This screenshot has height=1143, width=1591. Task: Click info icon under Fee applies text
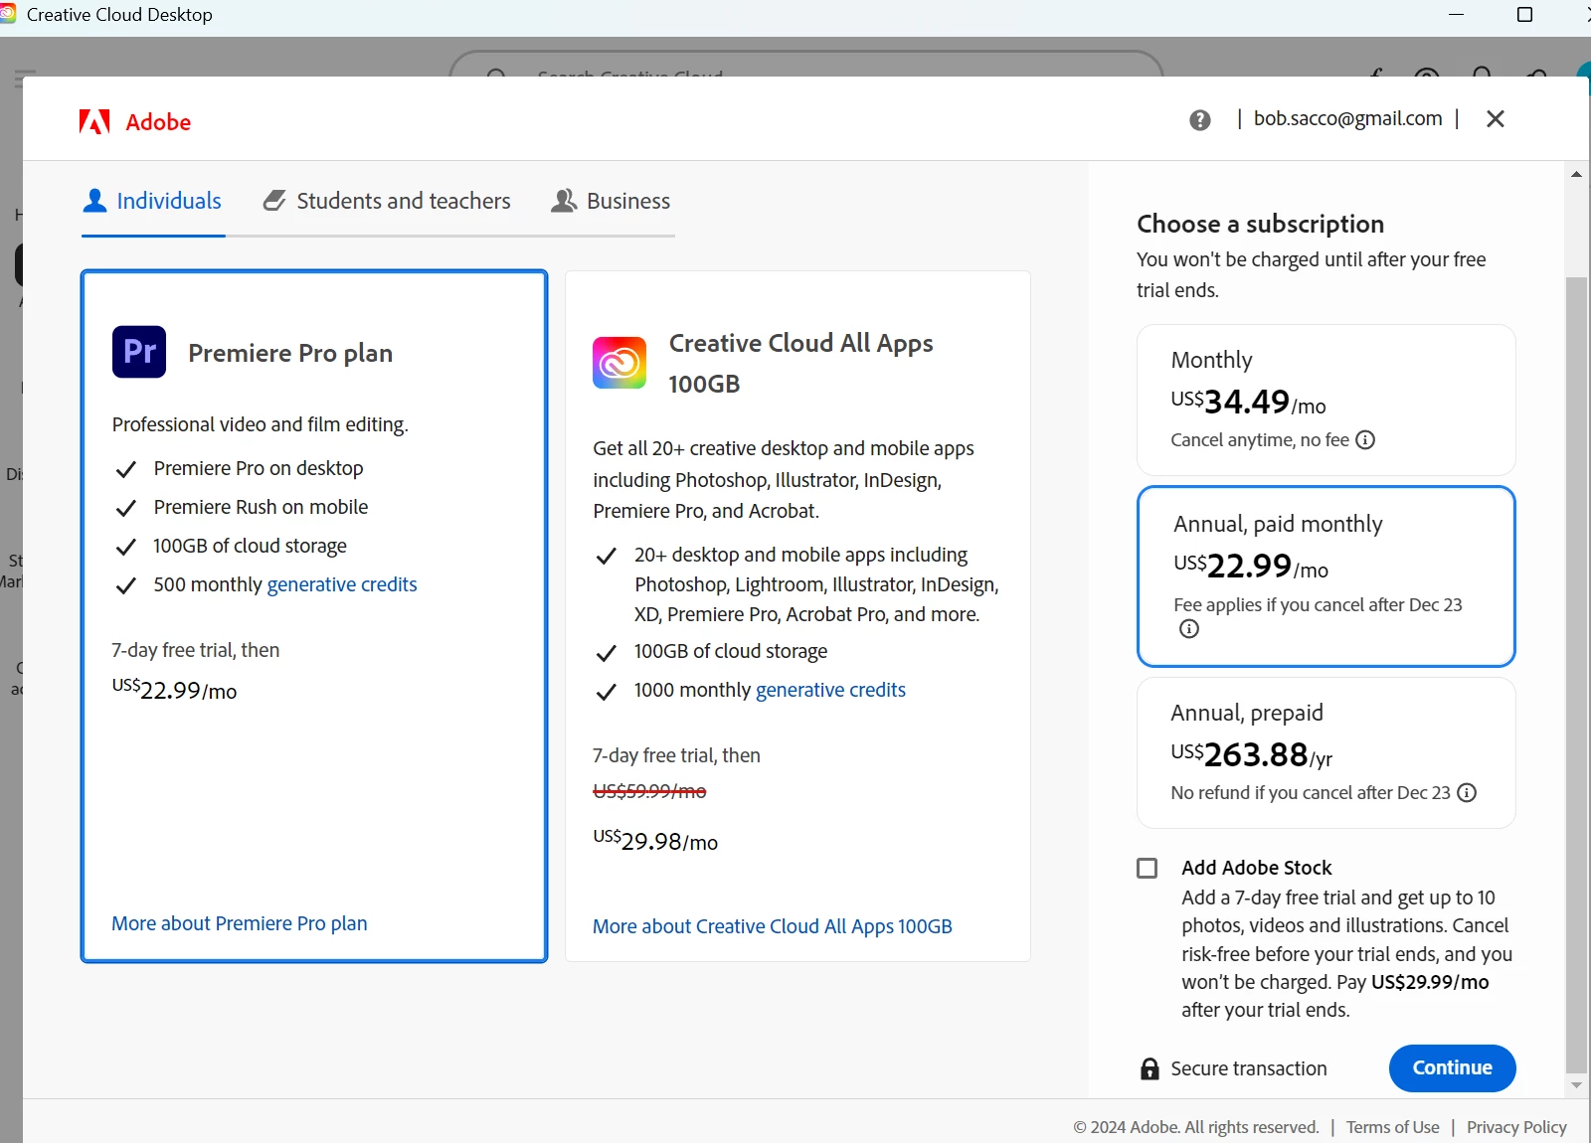tap(1189, 629)
